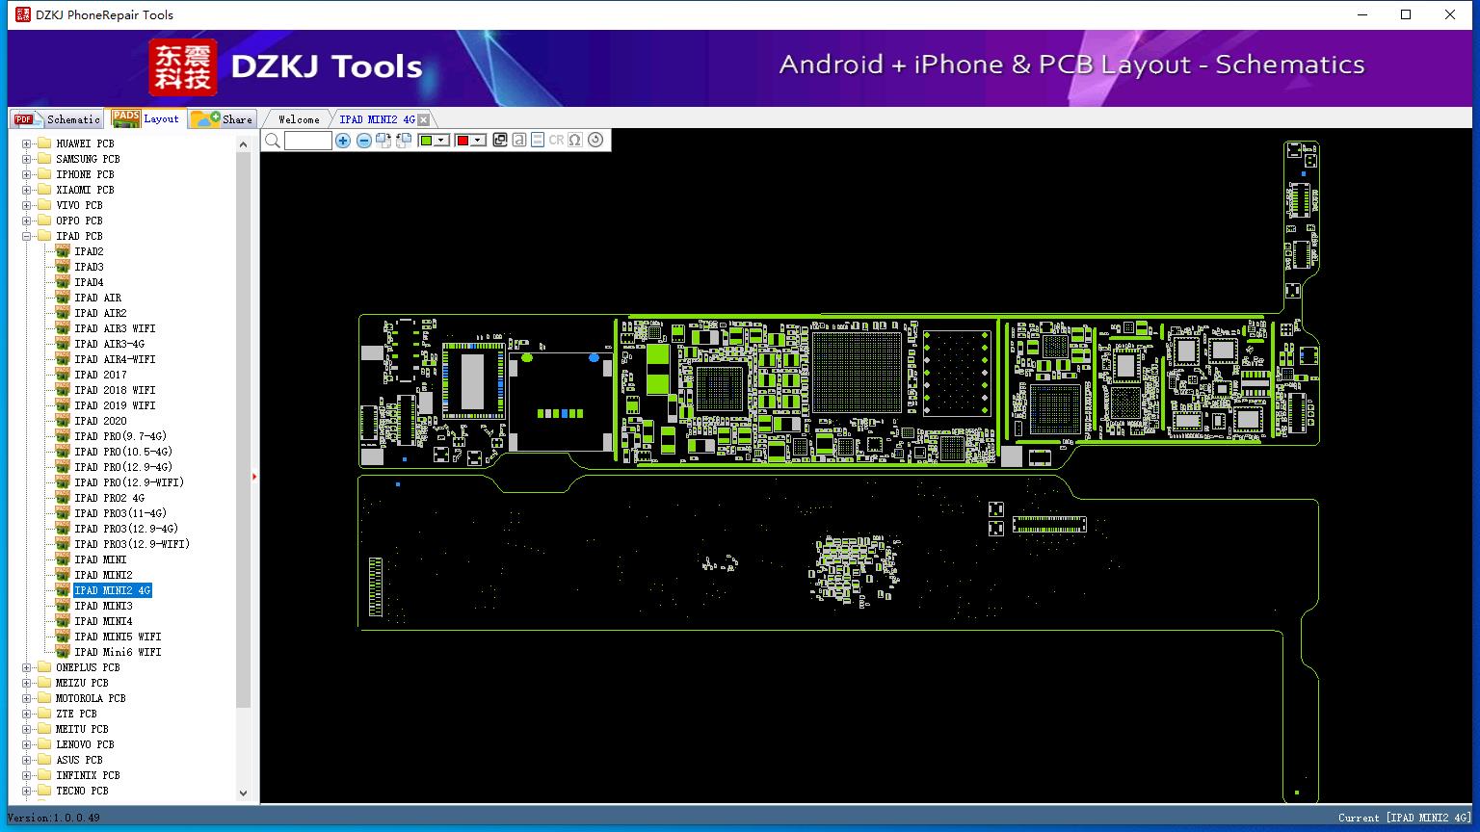Click the Omega symbol icon

[575, 141]
